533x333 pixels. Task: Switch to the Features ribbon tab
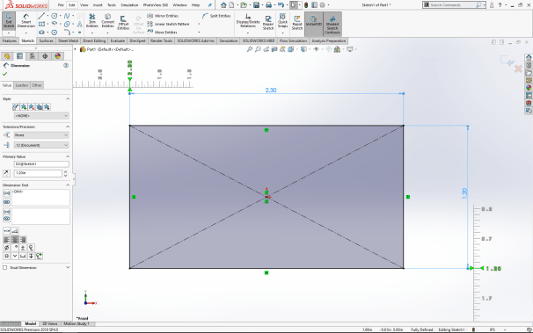pos(10,40)
